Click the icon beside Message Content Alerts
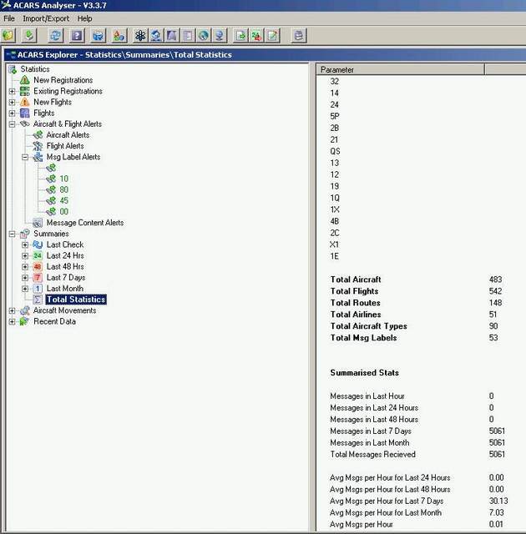This screenshot has width=526, height=534. (x=38, y=223)
